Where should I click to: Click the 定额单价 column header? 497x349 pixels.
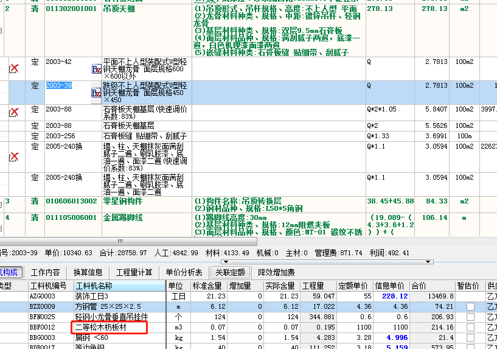click(x=355, y=286)
